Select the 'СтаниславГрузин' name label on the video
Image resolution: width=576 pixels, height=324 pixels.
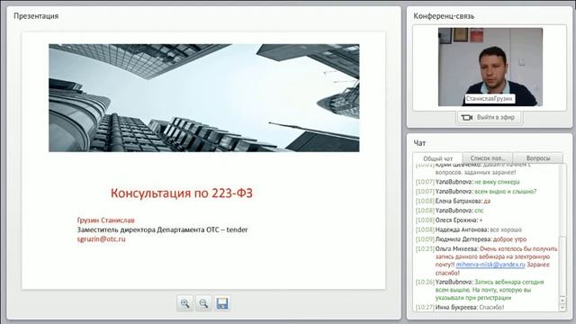click(489, 98)
